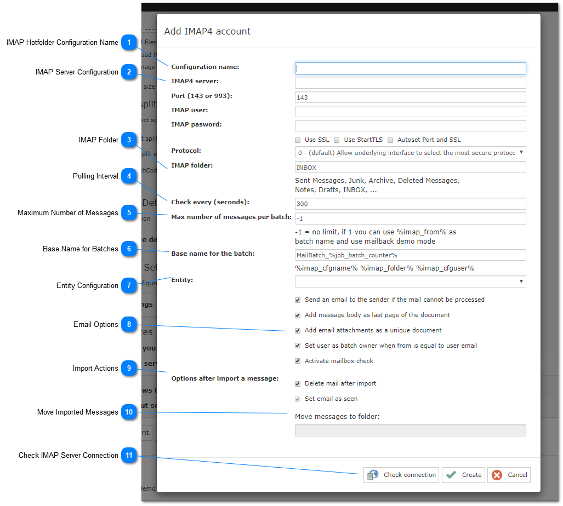Click the Port field showing 143
Image resolution: width=563 pixels, height=506 pixels.
(x=411, y=97)
